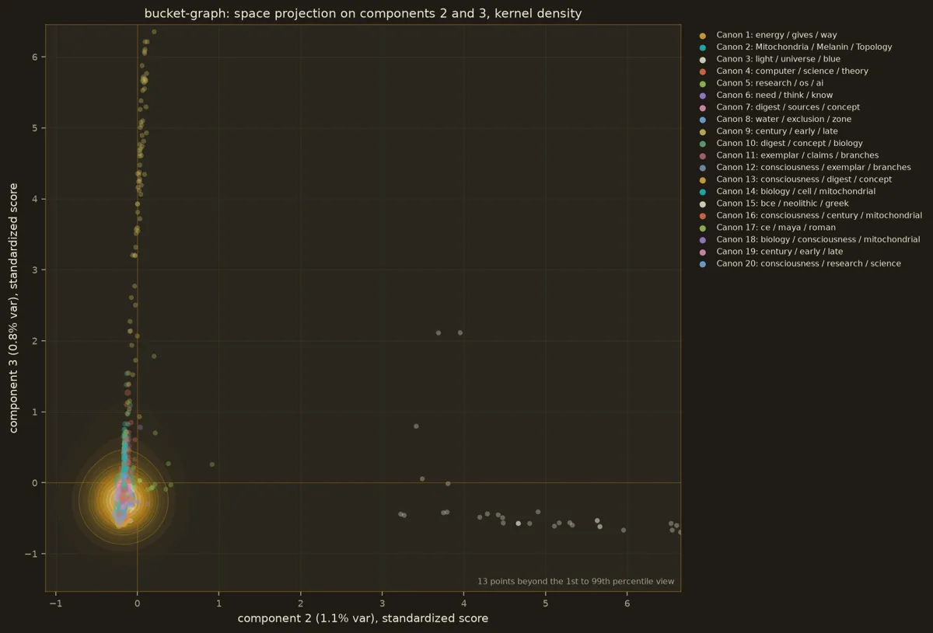Click y-axis tick label −1
The height and width of the screenshot is (633, 933).
[32, 554]
